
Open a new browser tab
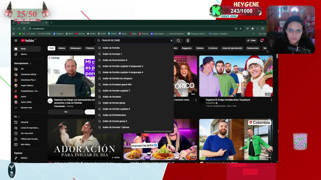51,23
